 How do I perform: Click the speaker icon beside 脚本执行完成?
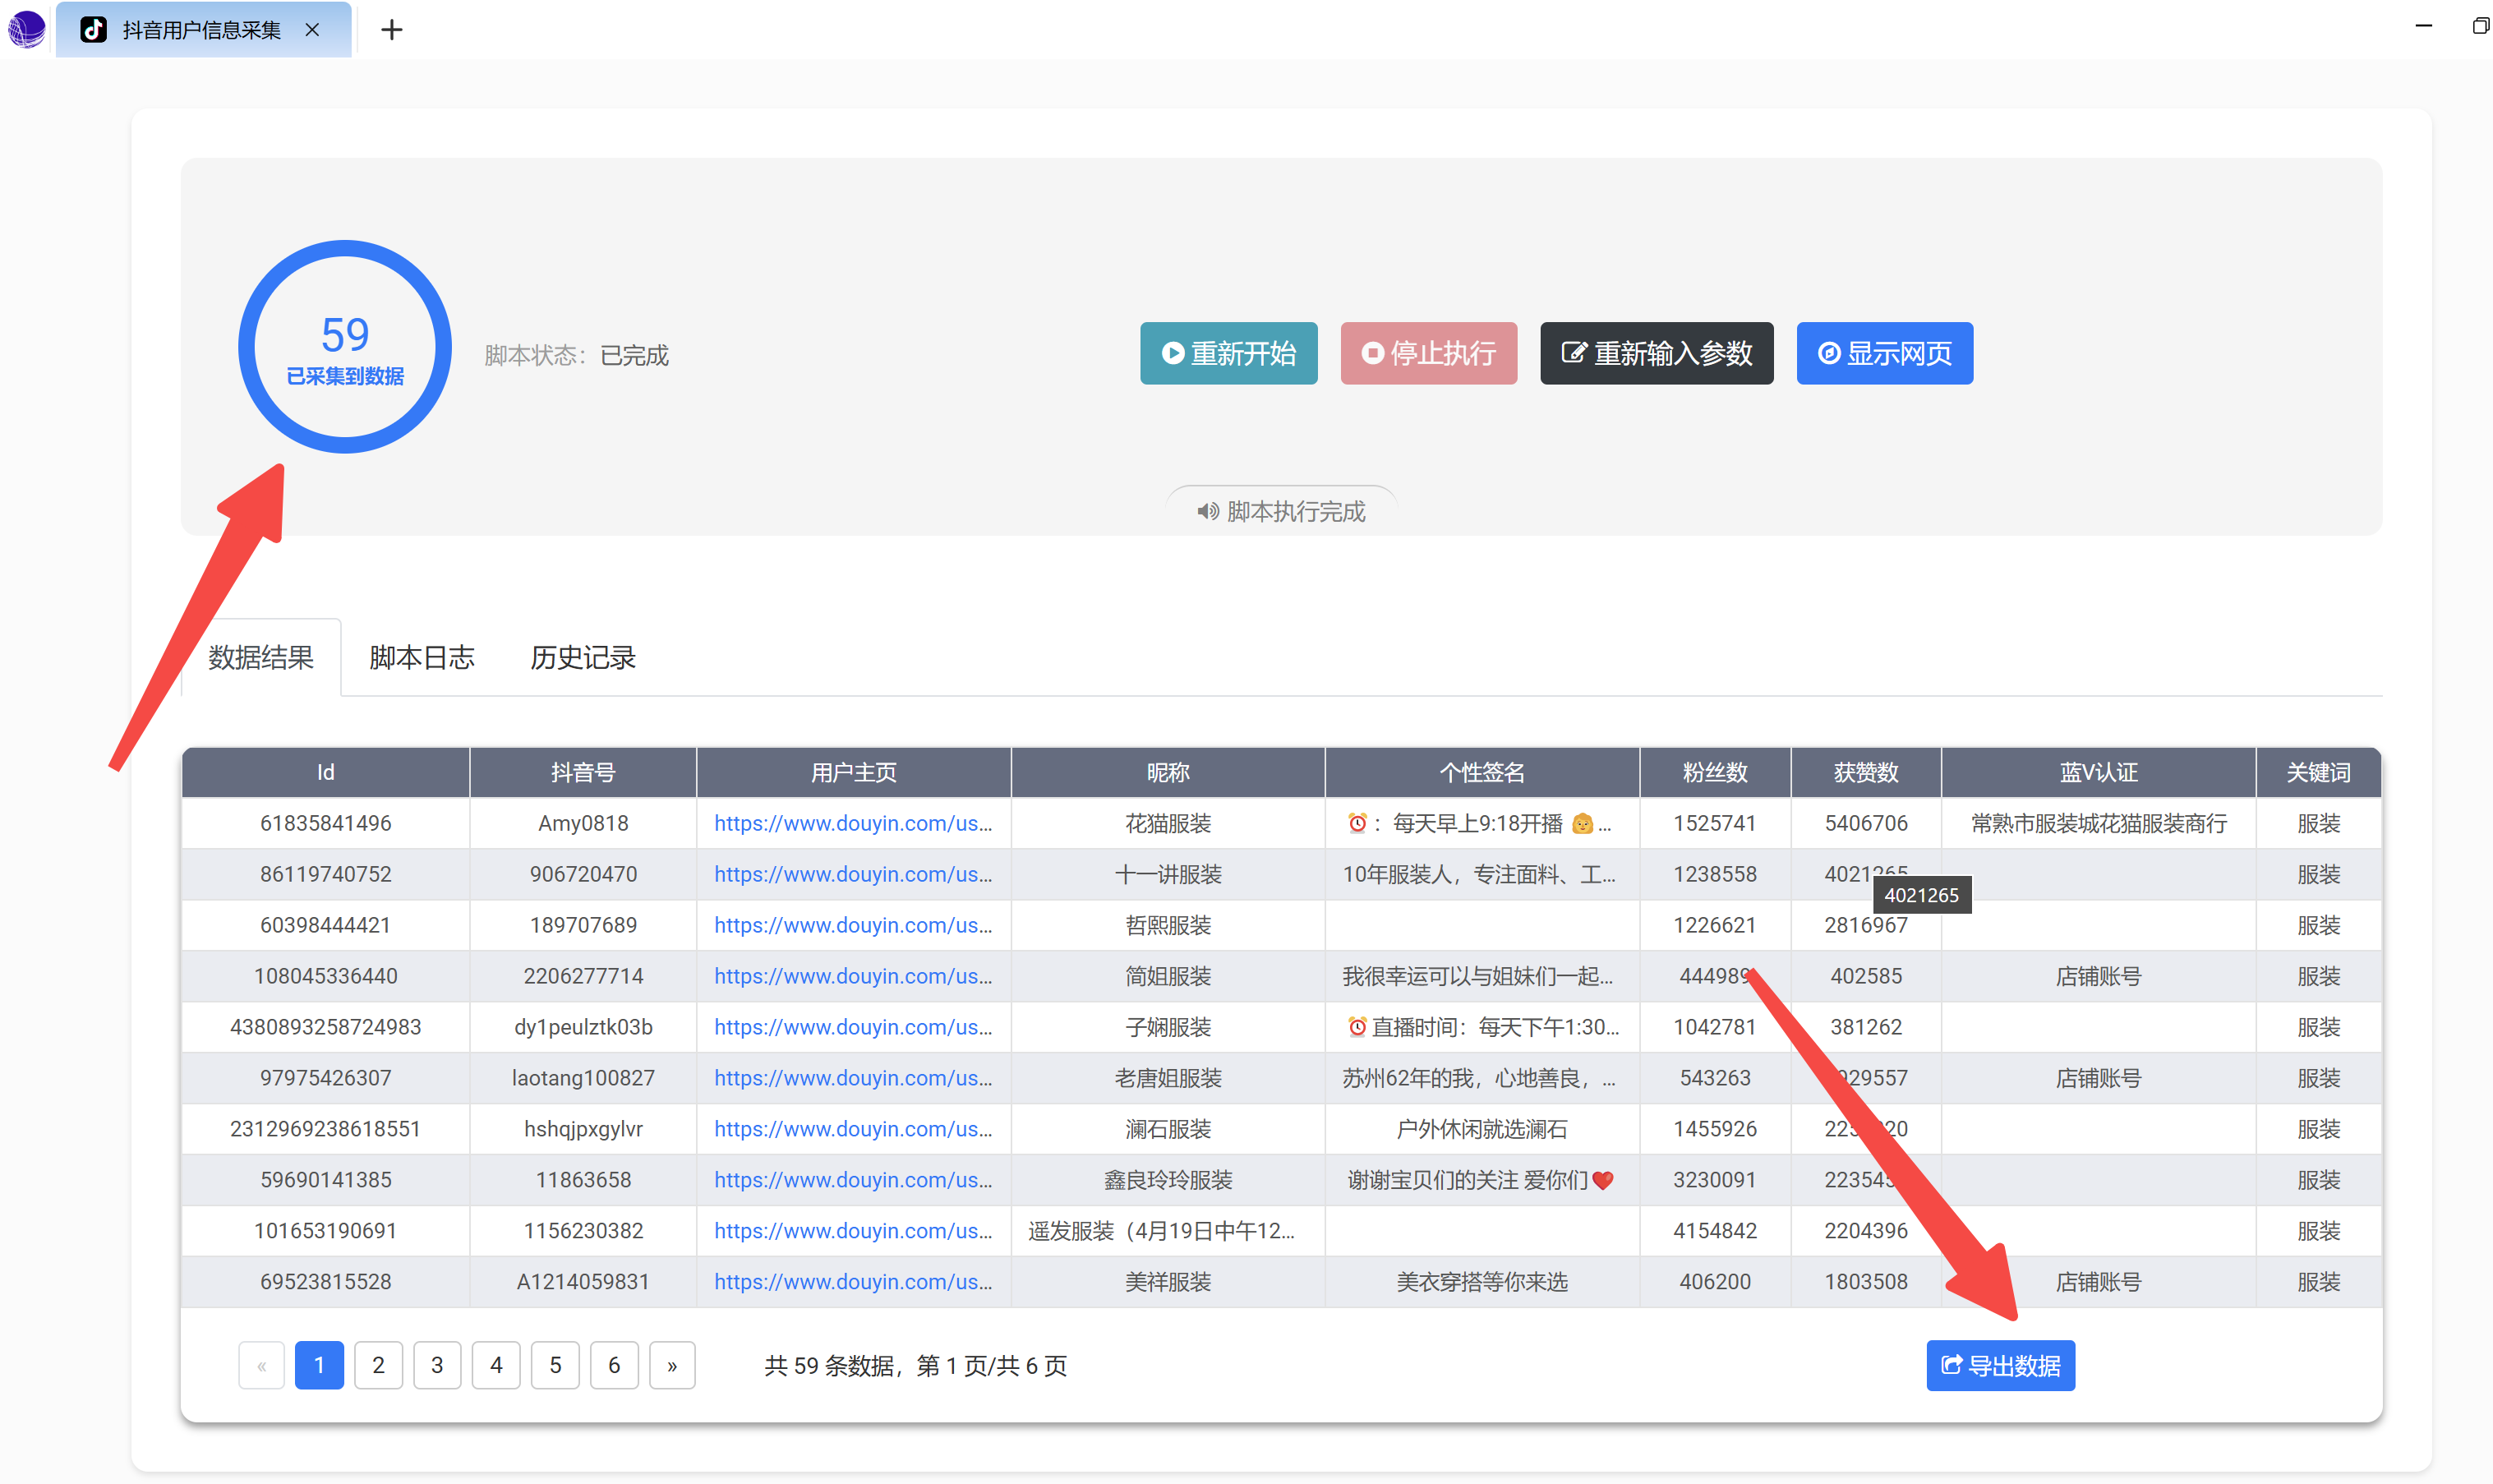1207,512
